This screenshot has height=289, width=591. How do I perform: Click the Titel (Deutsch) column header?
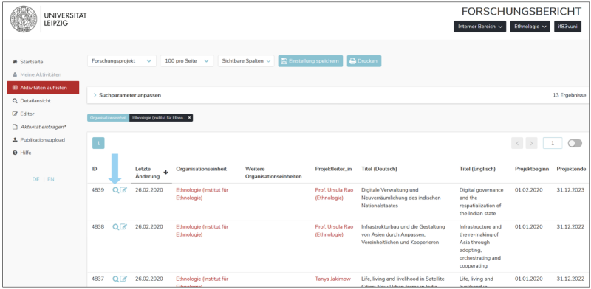pos(379,169)
